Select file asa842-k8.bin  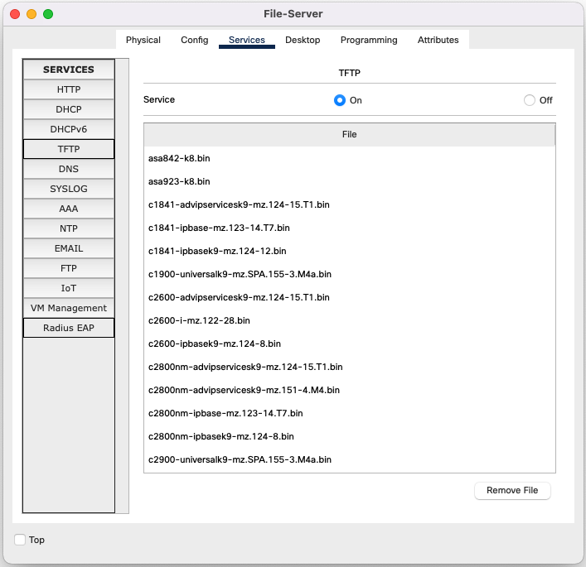[179, 158]
